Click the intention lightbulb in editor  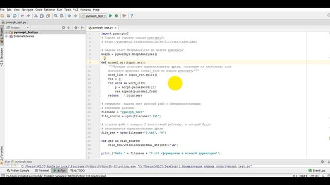point(105,58)
